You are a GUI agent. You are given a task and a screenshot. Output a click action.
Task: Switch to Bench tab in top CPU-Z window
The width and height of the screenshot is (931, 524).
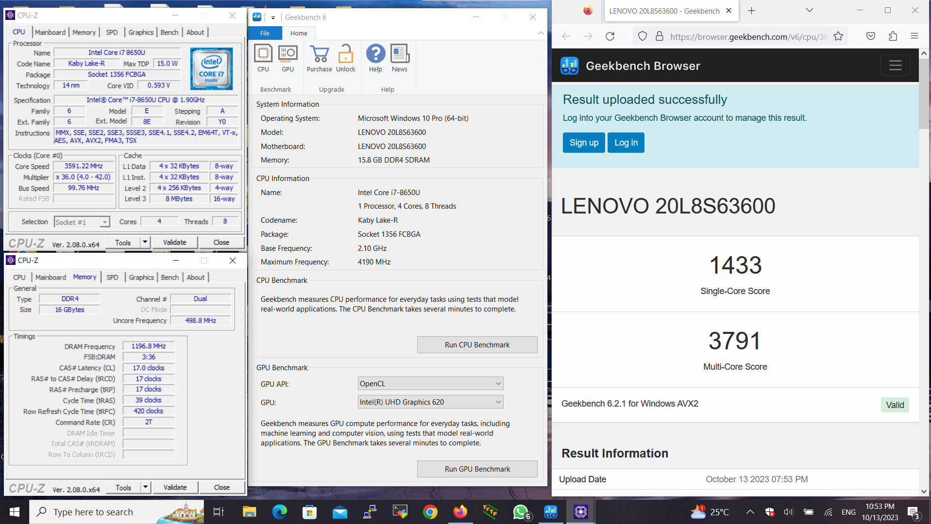pyautogui.click(x=169, y=32)
